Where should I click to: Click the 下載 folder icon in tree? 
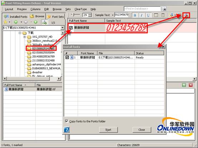coord(24,33)
